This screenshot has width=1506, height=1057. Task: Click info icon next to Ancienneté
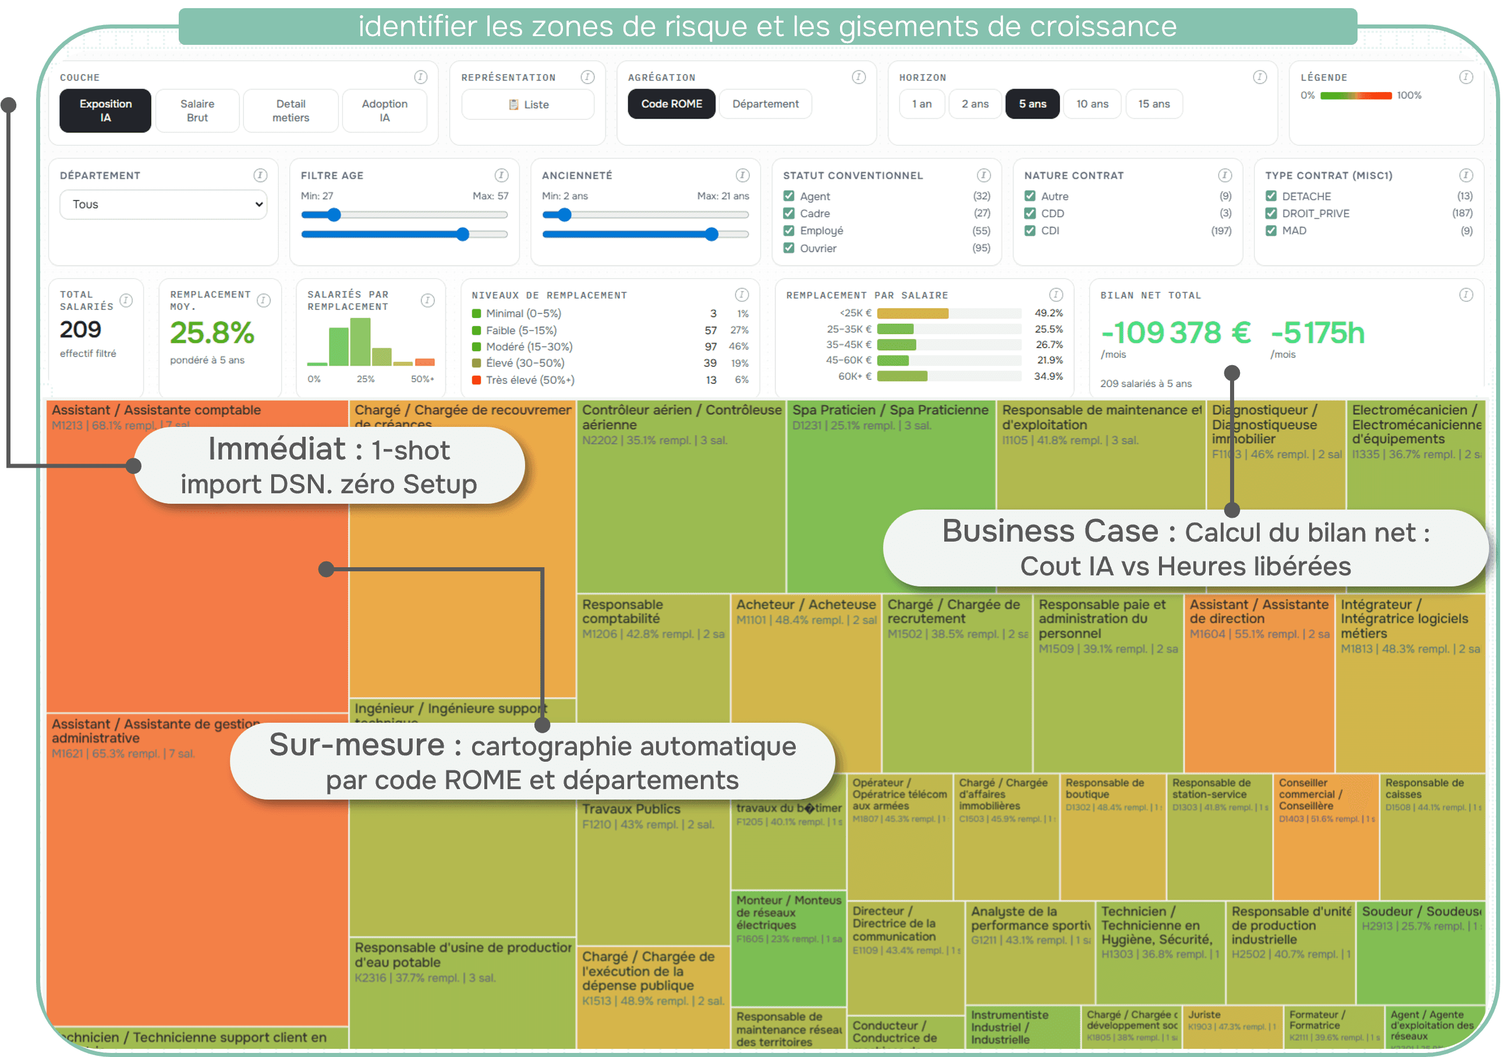coord(742,175)
